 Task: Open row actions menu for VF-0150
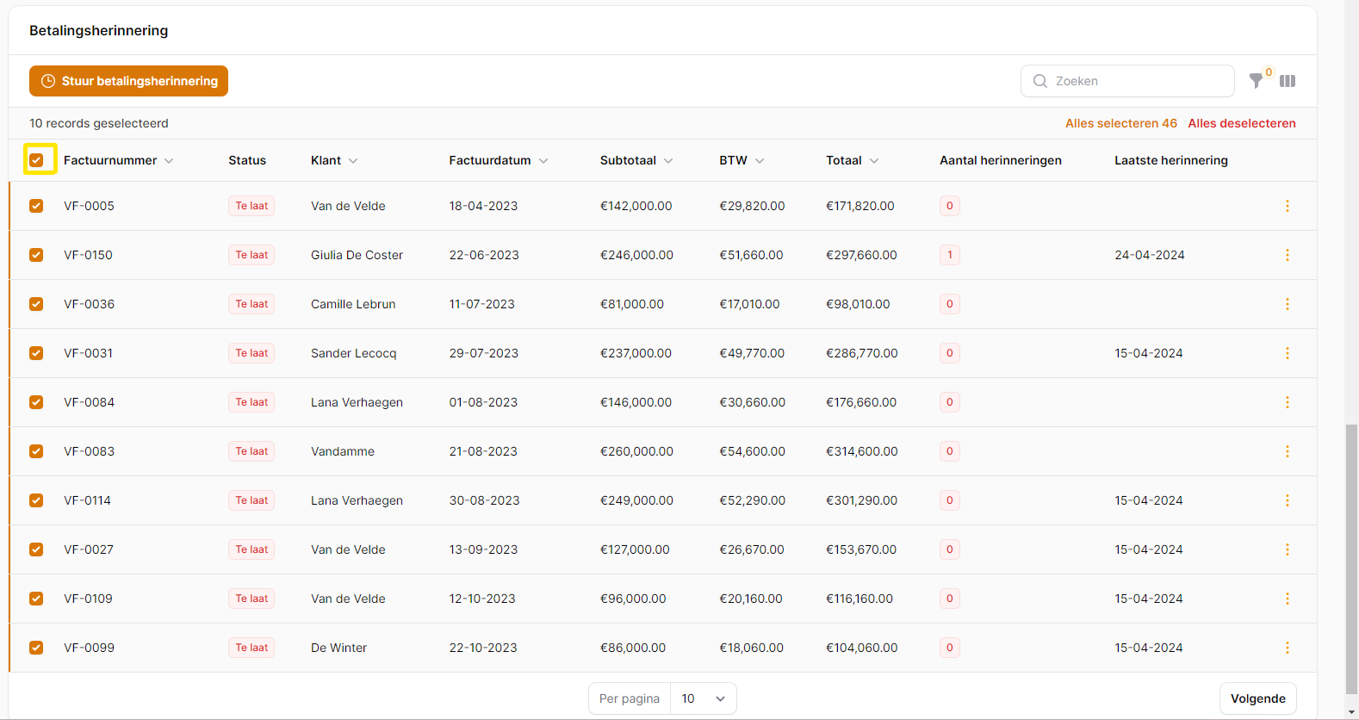tap(1288, 255)
